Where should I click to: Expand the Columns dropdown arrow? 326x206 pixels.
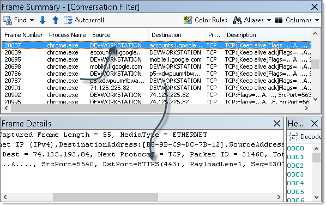click(x=317, y=20)
